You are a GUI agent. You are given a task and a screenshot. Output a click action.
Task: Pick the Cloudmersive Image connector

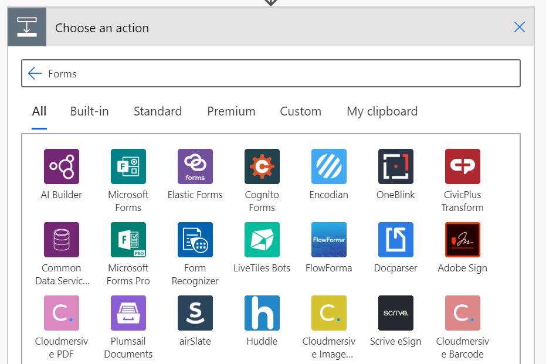click(x=328, y=313)
